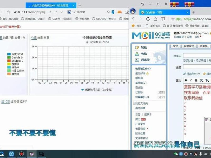
Task: Empty 已删除 folder via 清空
Action: [161, 92]
